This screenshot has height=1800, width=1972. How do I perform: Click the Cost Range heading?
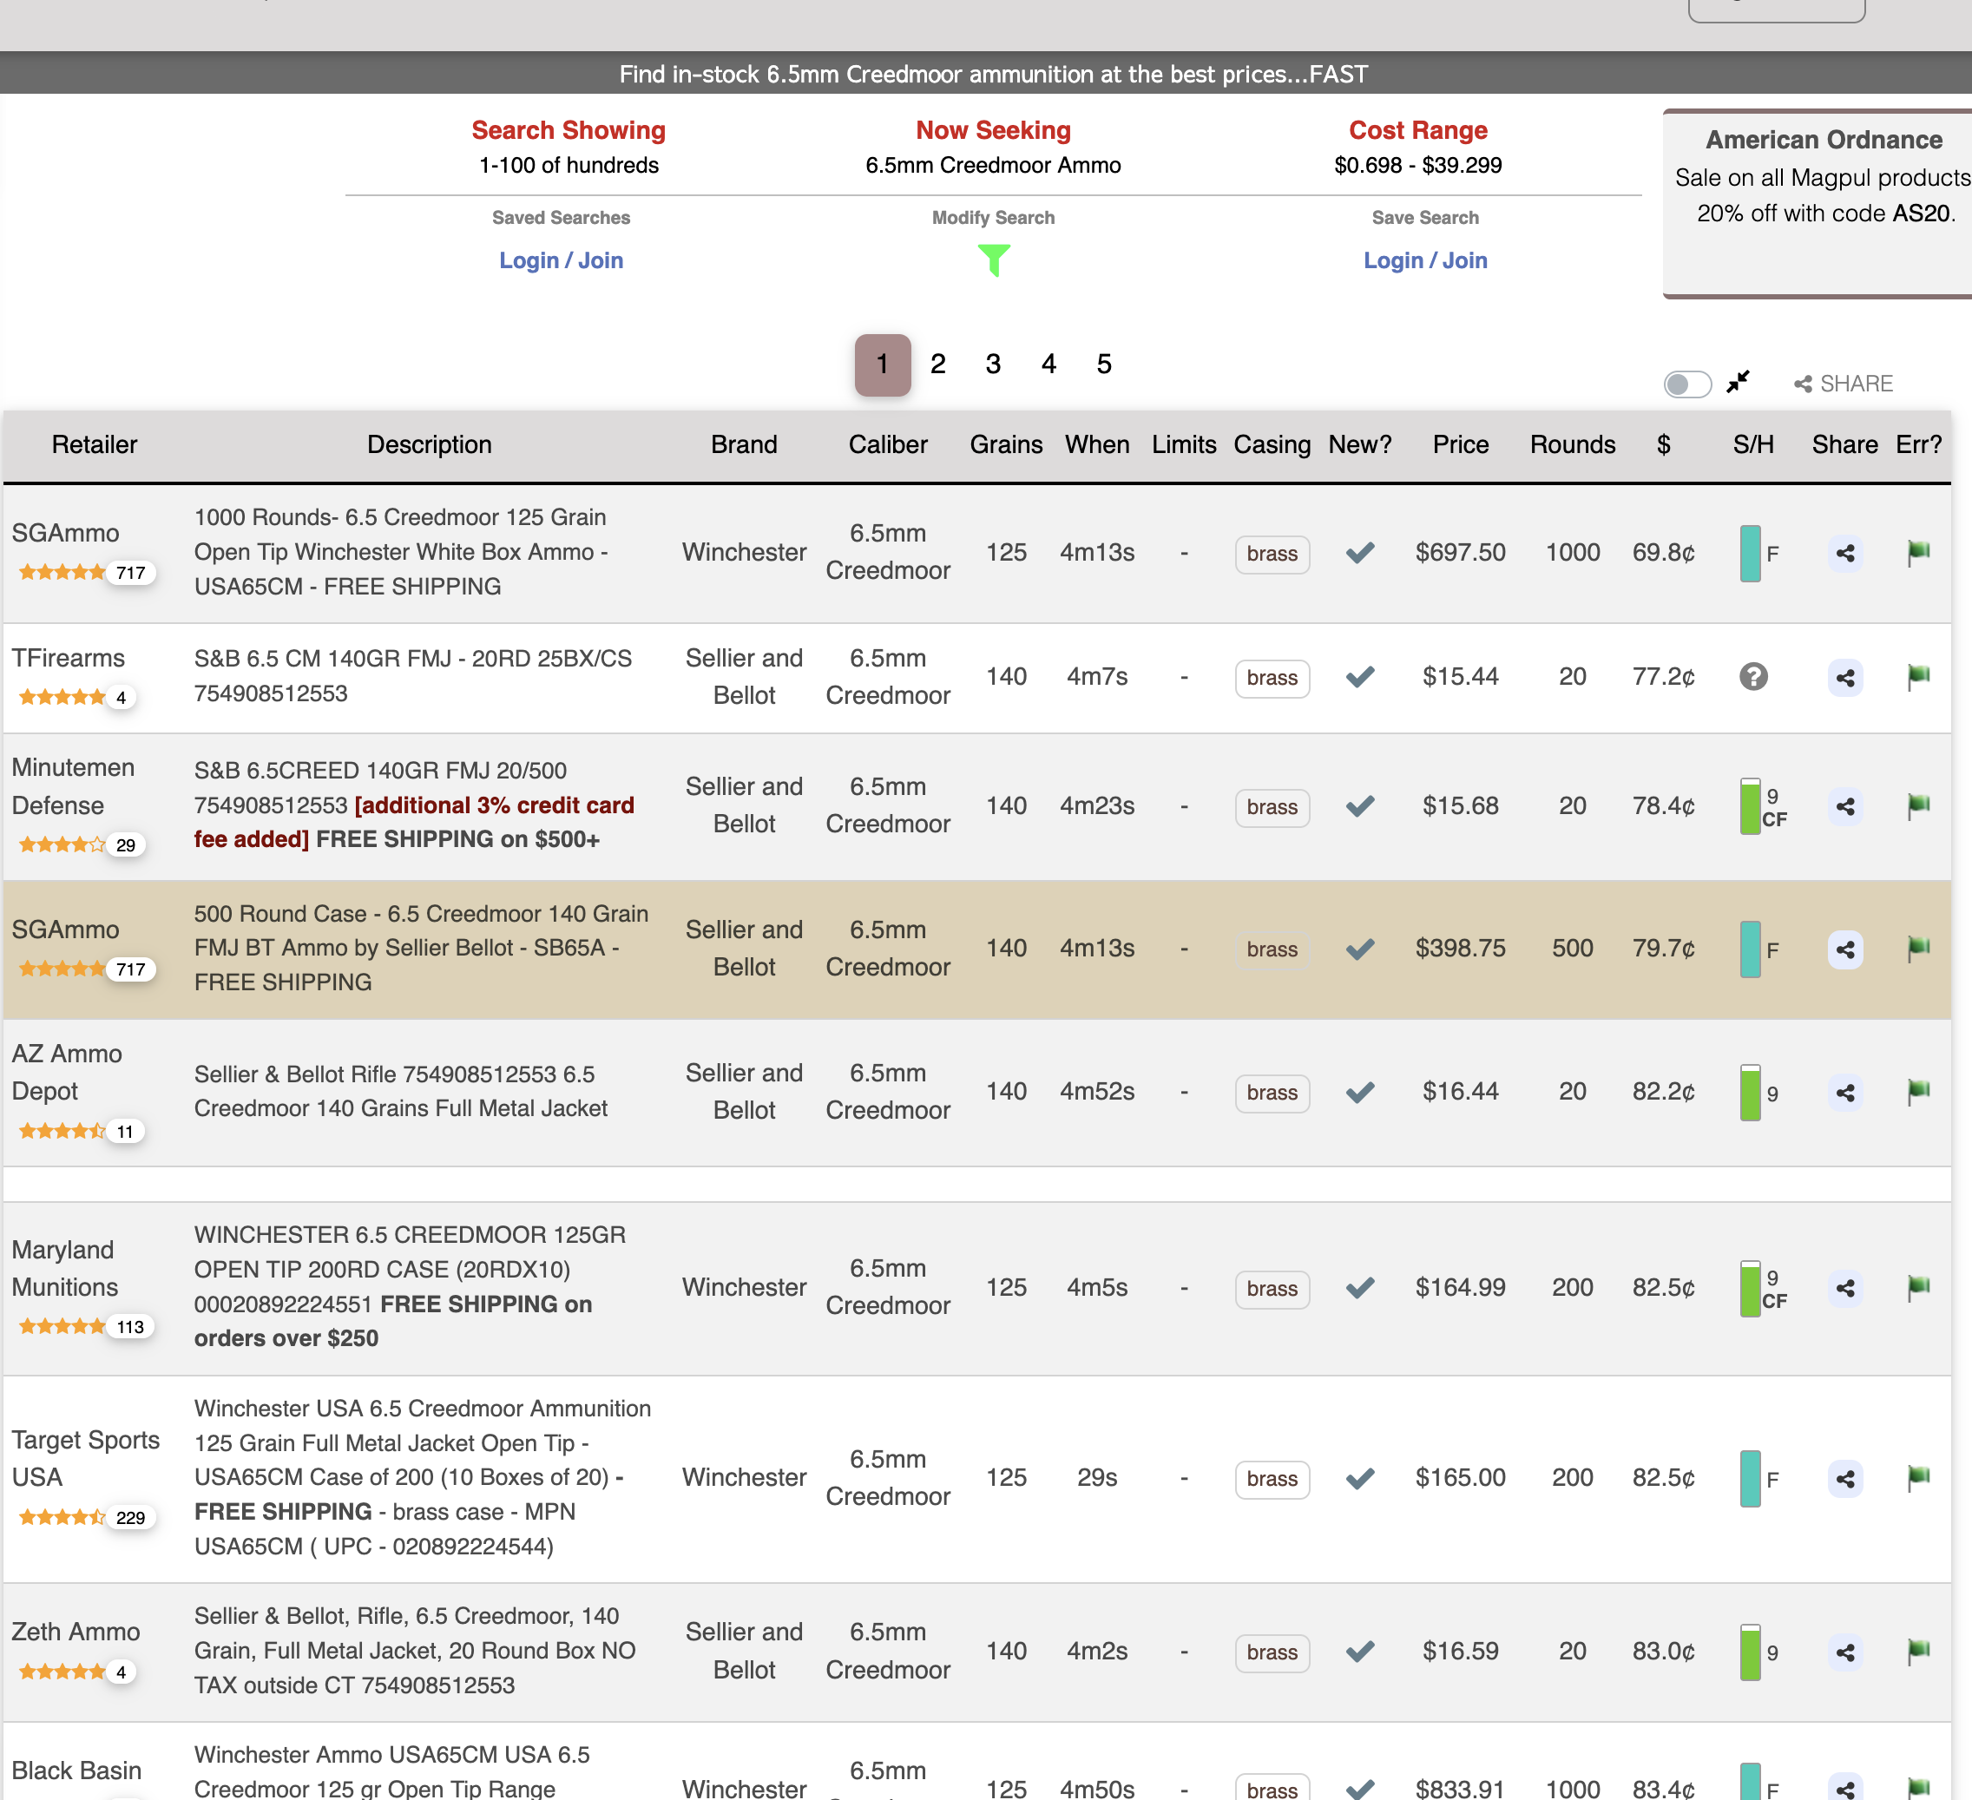coord(1417,130)
